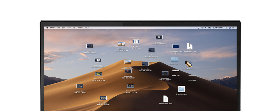
Task: Click the volume icon in menu bar
Action: coord(205,28)
